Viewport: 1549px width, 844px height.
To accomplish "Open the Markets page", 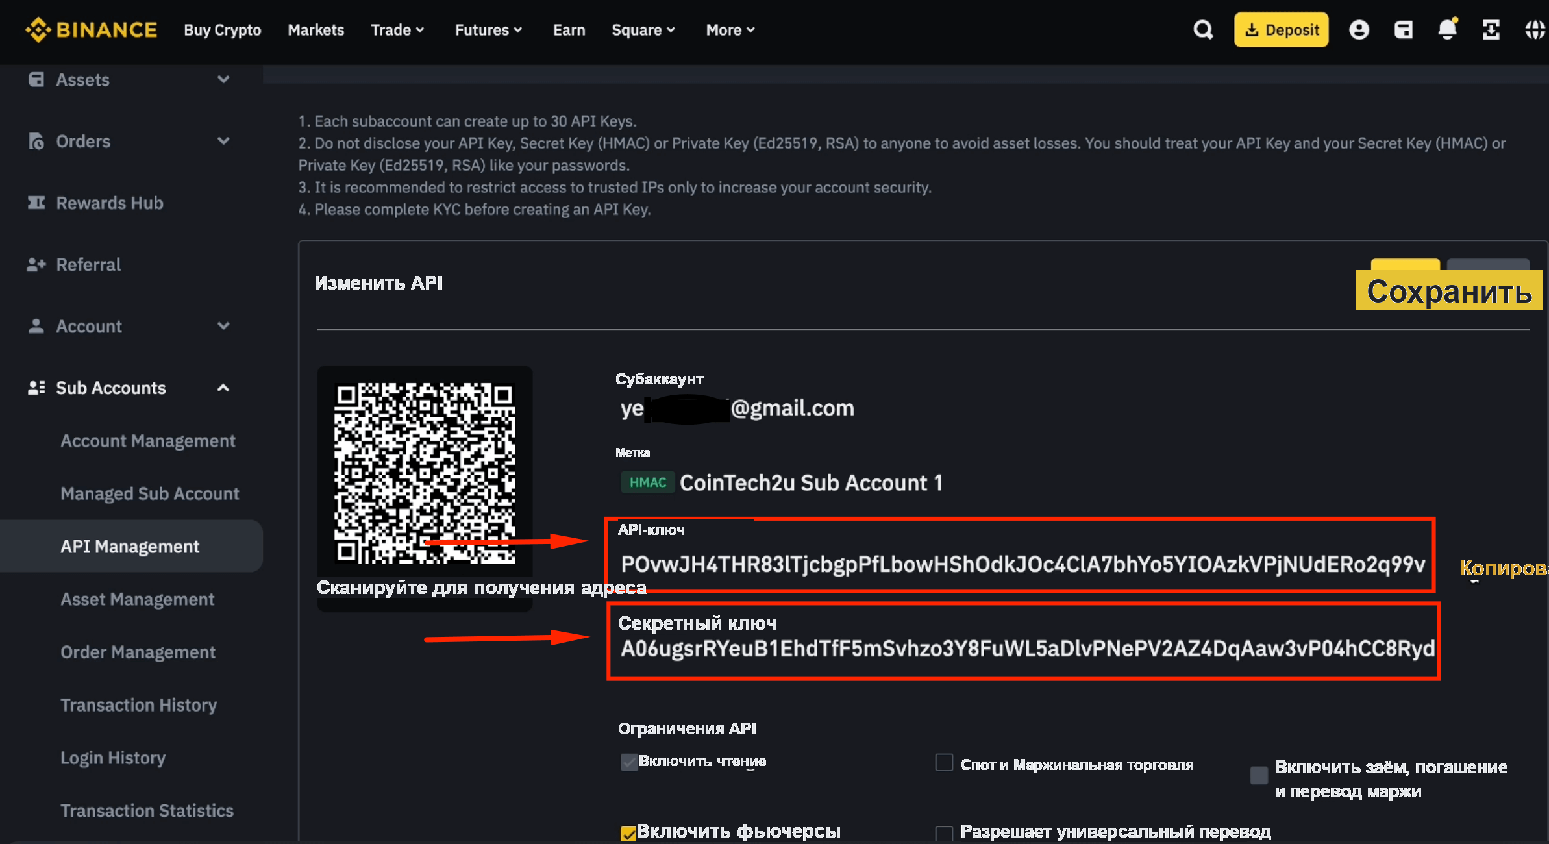I will point(316,30).
